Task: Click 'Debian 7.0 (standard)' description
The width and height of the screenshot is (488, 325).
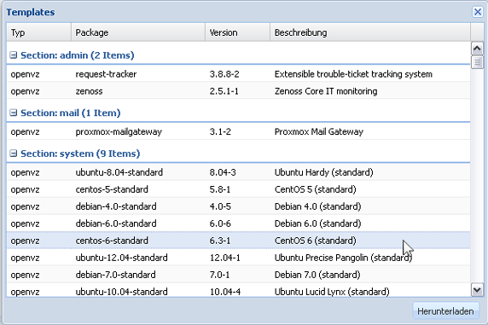Action: click(x=317, y=275)
